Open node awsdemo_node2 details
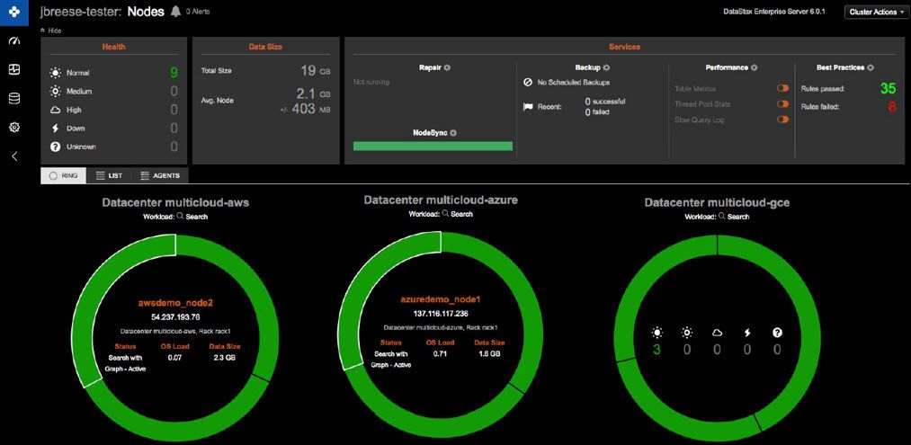This screenshot has height=445, width=911. [175, 303]
